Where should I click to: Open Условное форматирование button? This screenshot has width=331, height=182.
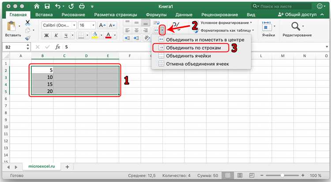click(x=225, y=22)
